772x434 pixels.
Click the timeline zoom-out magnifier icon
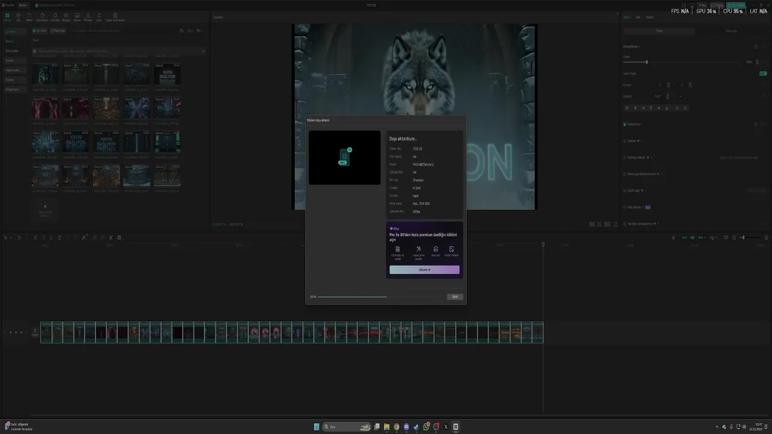[734, 237]
